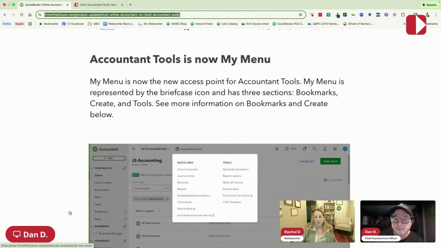Screen dimensions: 441x248
Task: Click the Accountant Tools is now My Menu heading
Action: tap(180, 59)
